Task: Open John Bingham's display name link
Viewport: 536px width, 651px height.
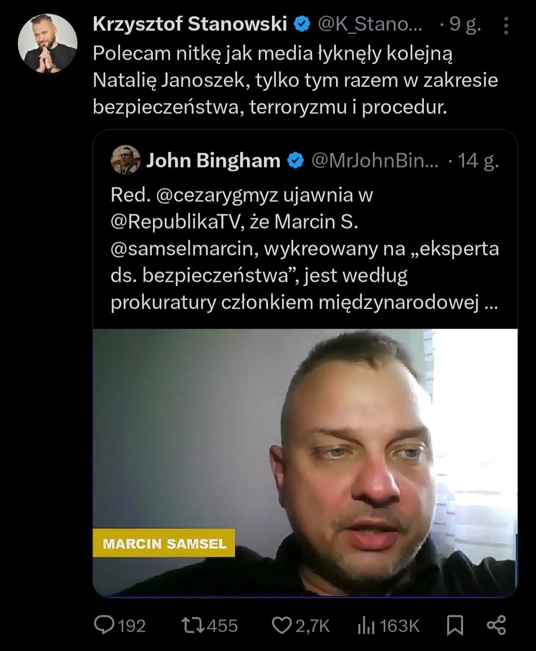Action: pyautogui.click(x=213, y=161)
